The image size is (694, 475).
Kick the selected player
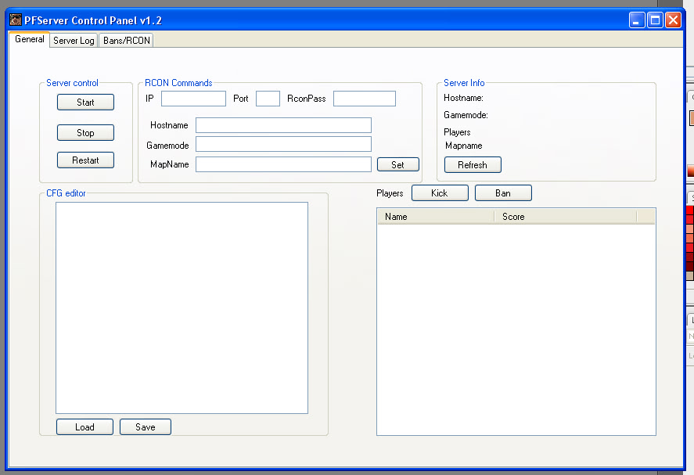[x=440, y=193]
